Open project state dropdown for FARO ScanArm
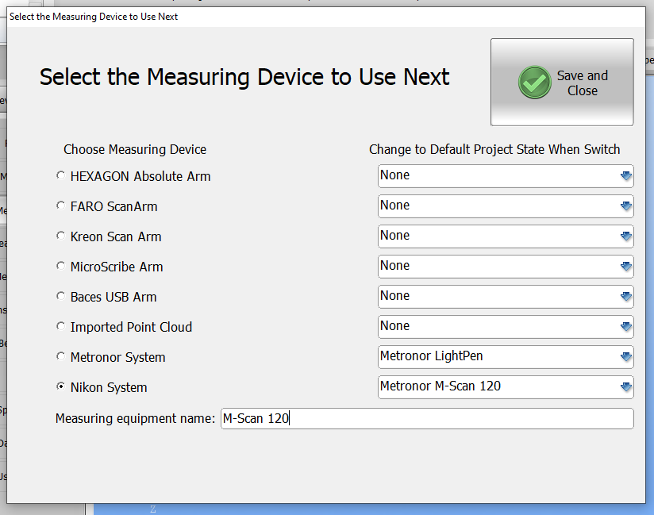This screenshot has height=515, width=654. [x=506, y=206]
